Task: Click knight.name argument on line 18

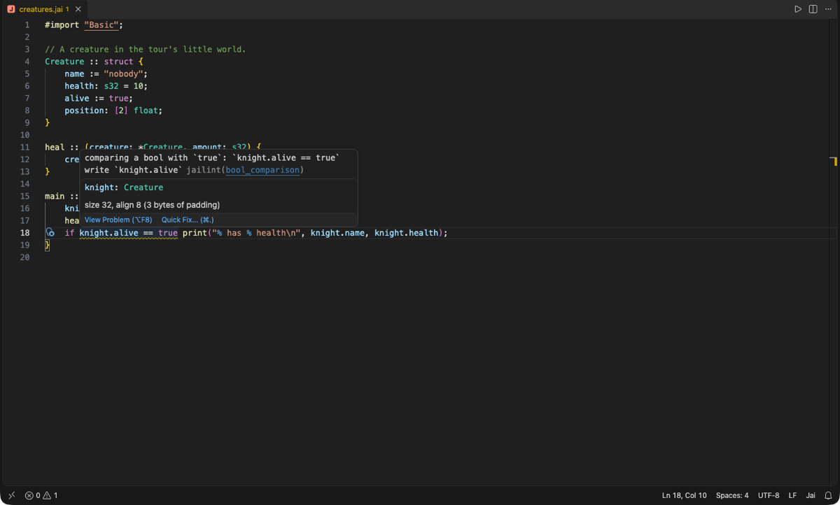Action: click(x=337, y=233)
